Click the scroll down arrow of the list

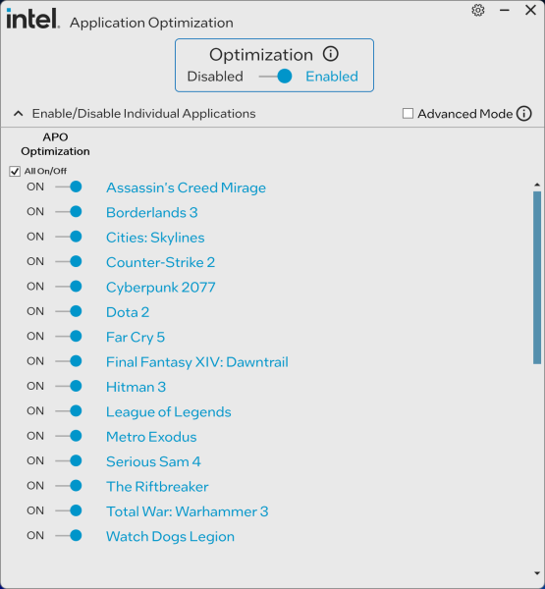(537, 573)
